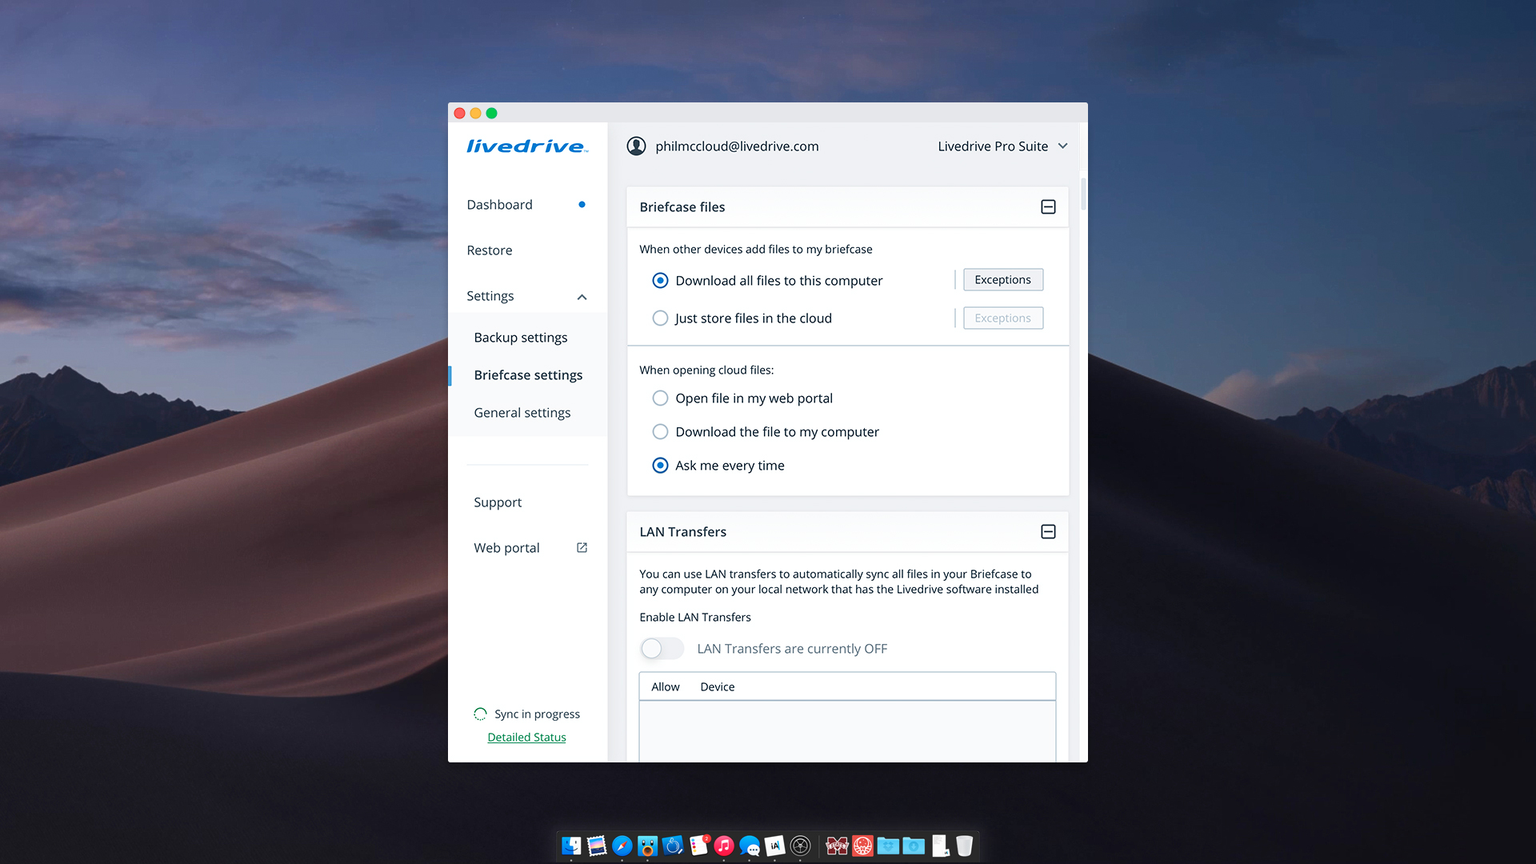Open the Trash in the dock
This screenshot has width=1536, height=864.
pyautogui.click(x=965, y=846)
